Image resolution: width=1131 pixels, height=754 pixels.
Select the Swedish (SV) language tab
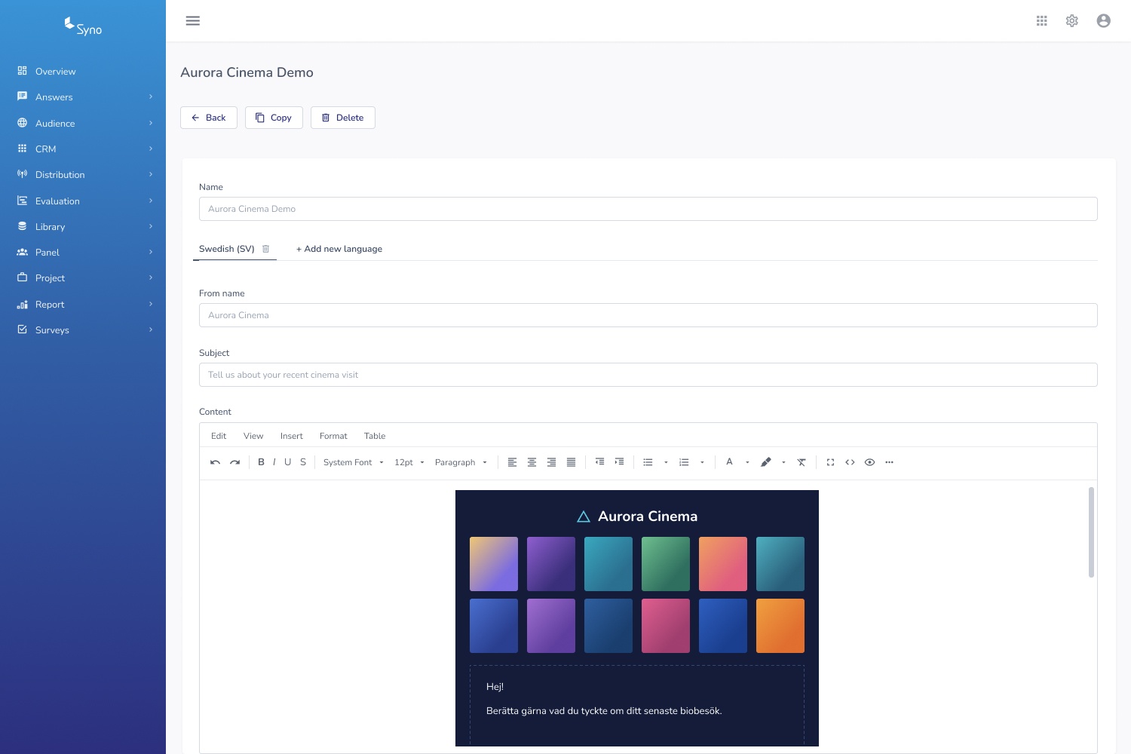[x=227, y=249]
